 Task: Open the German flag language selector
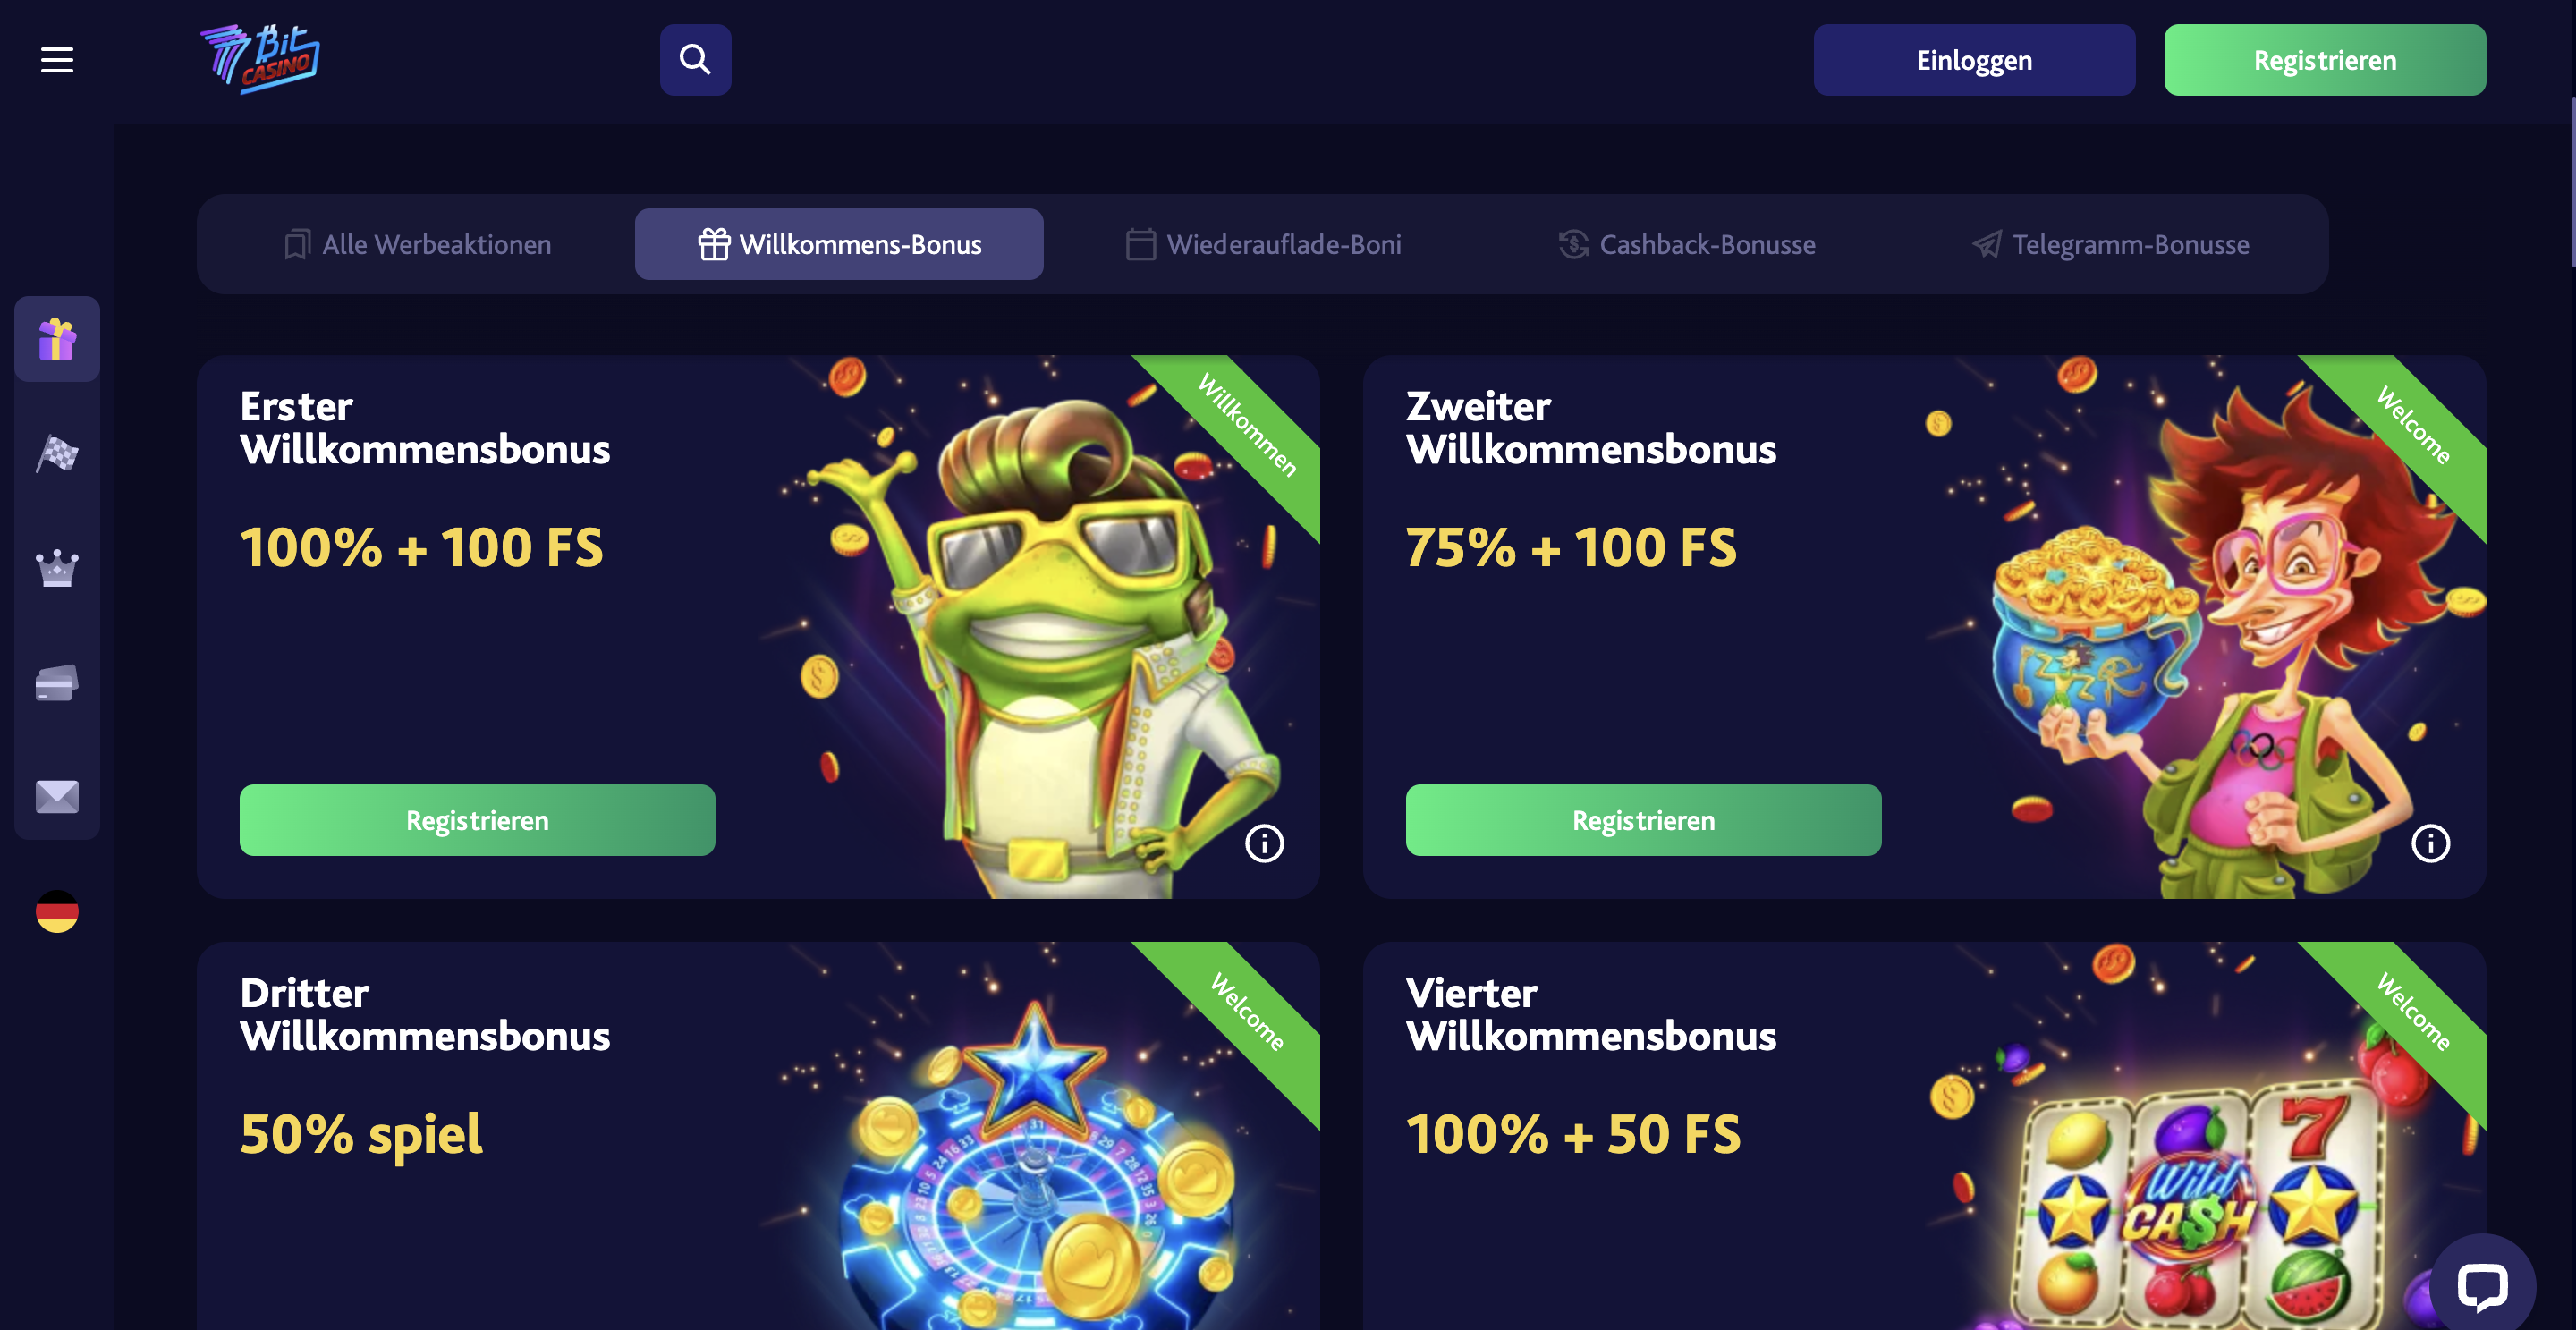point(57,911)
